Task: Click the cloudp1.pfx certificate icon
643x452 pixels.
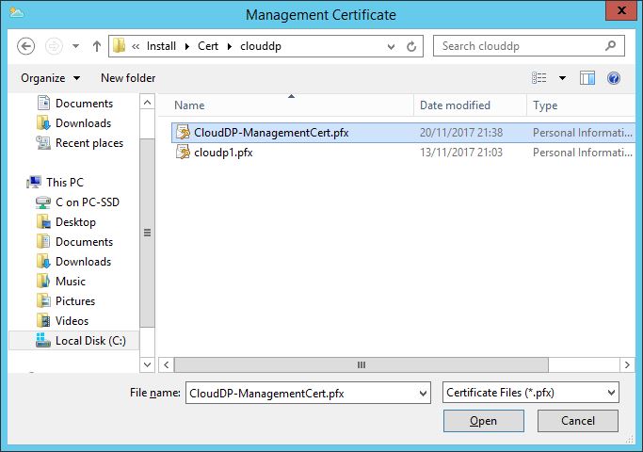Action: (x=183, y=153)
